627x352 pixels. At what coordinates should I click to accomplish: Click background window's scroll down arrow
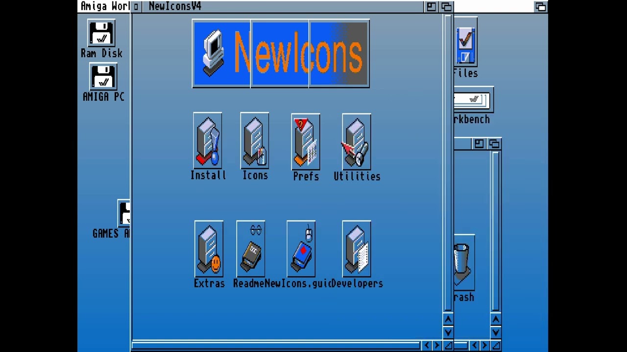click(x=495, y=332)
